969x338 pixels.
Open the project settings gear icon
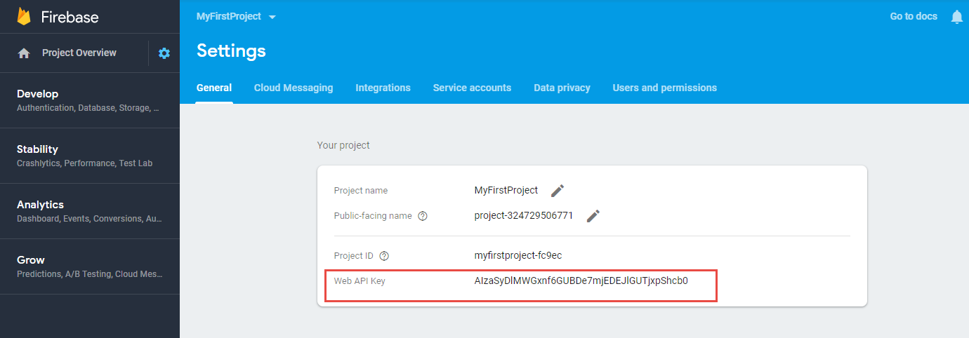point(164,53)
